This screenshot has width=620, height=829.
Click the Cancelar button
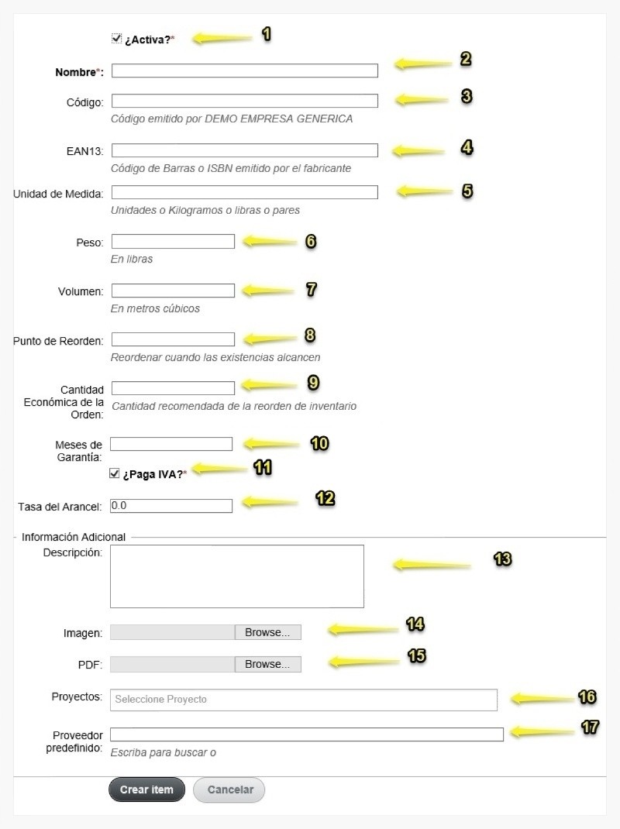pyautogui.click(x=229, y=790)
